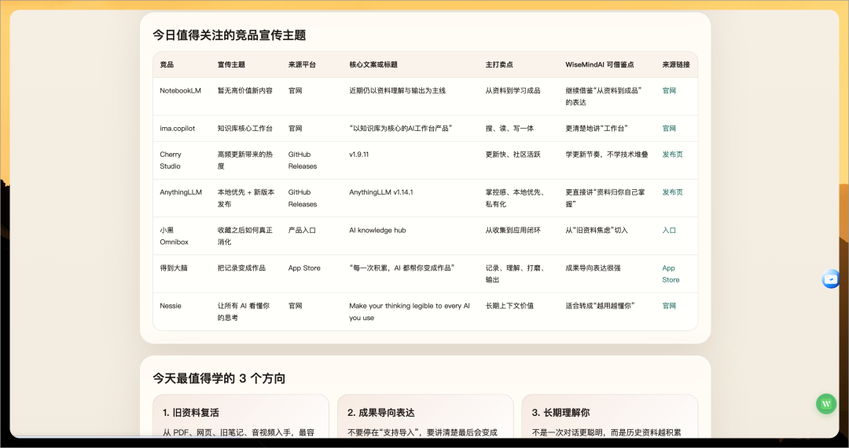Click the WiseMindAI 可借鉴点 column header
Screen dimensions: 849x448
599,64
